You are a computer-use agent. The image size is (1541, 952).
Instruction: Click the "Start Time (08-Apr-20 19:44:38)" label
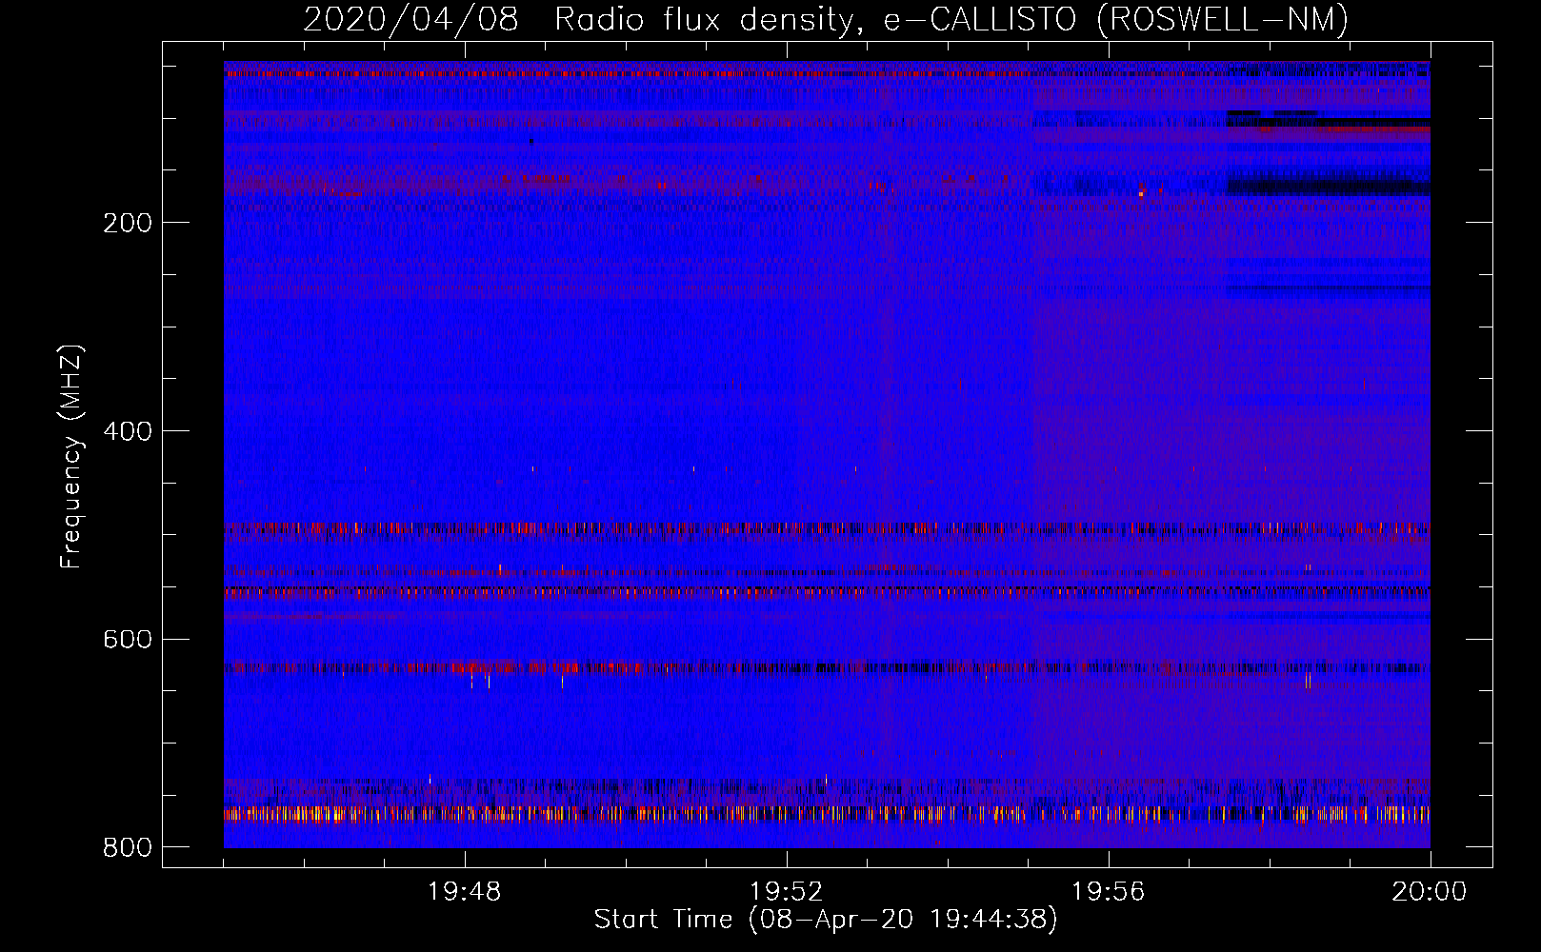tap(826, 919)
